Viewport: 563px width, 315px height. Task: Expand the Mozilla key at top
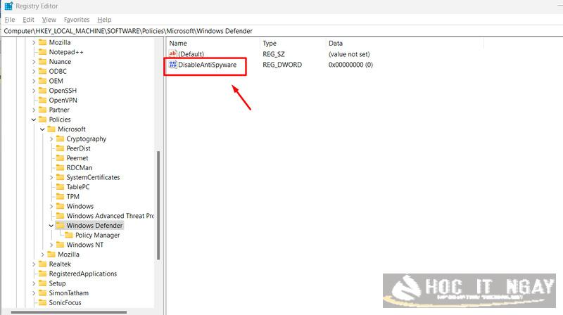click(x=34, y=42)
